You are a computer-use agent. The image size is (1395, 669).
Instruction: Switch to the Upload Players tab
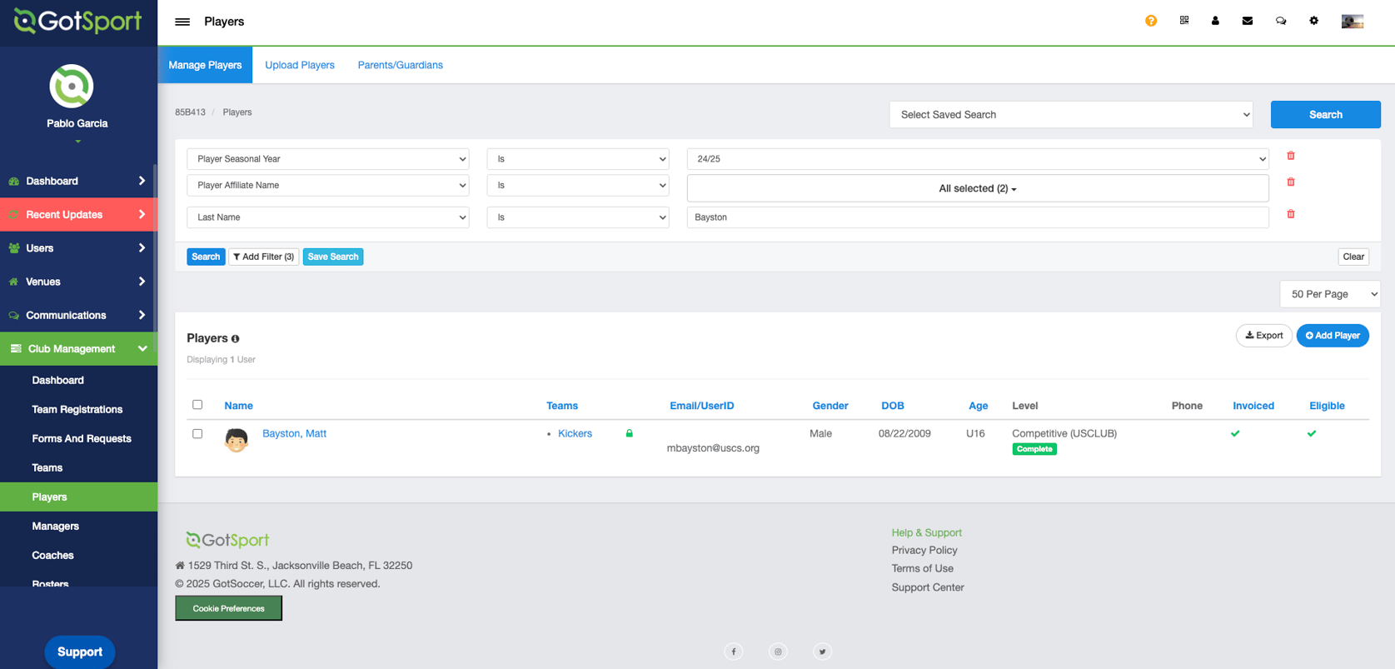click(x=300, y=65)
